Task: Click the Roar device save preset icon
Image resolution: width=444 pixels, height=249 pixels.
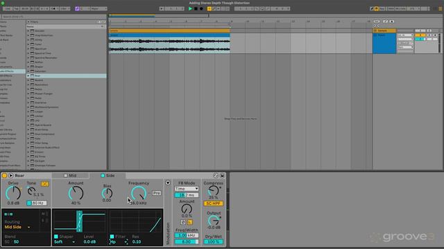Action: [222, 176]
